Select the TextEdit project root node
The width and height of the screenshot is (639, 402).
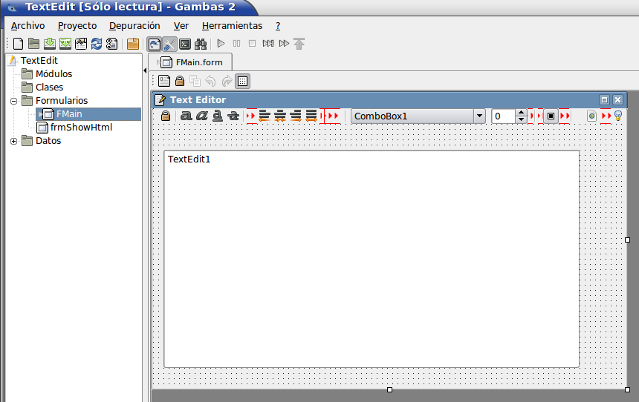(x=39, y=60)
